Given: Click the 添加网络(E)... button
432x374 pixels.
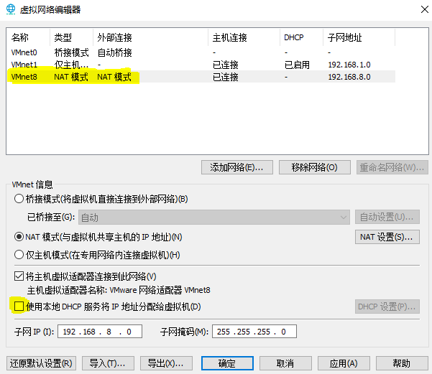Looking at the screenshot, I should click(237, 167).
